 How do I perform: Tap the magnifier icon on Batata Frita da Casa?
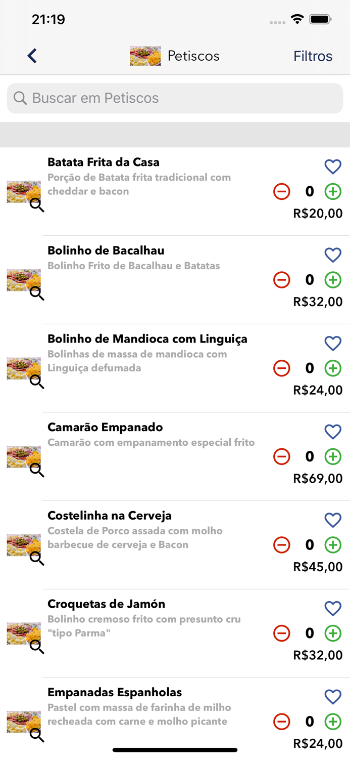37,205
